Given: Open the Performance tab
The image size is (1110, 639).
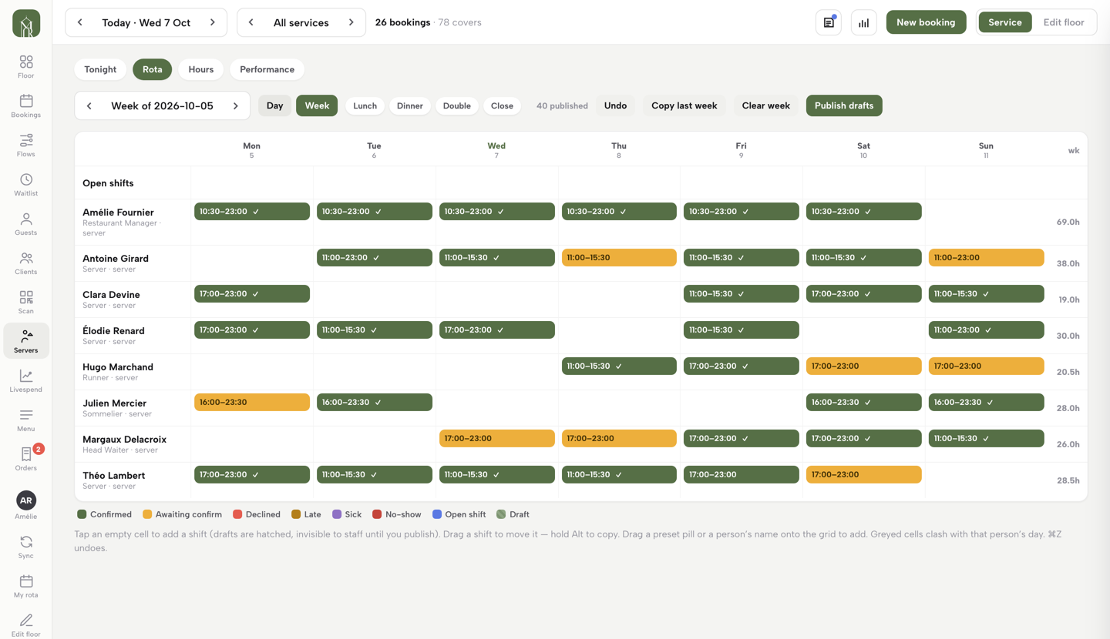Looking at the screenshot, I should click(267, 69).
